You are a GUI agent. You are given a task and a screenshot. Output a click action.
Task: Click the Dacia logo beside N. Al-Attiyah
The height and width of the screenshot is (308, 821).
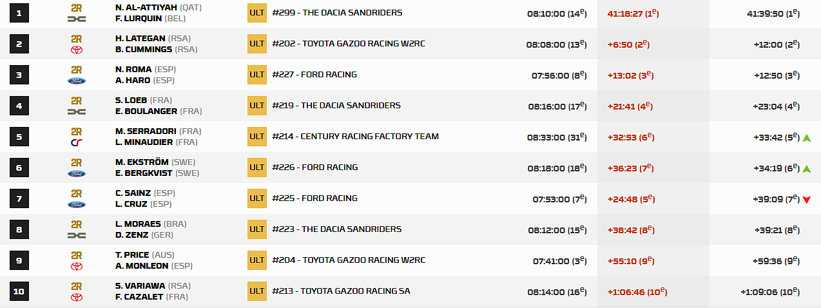pyautogui.click(x=77, y=19)
